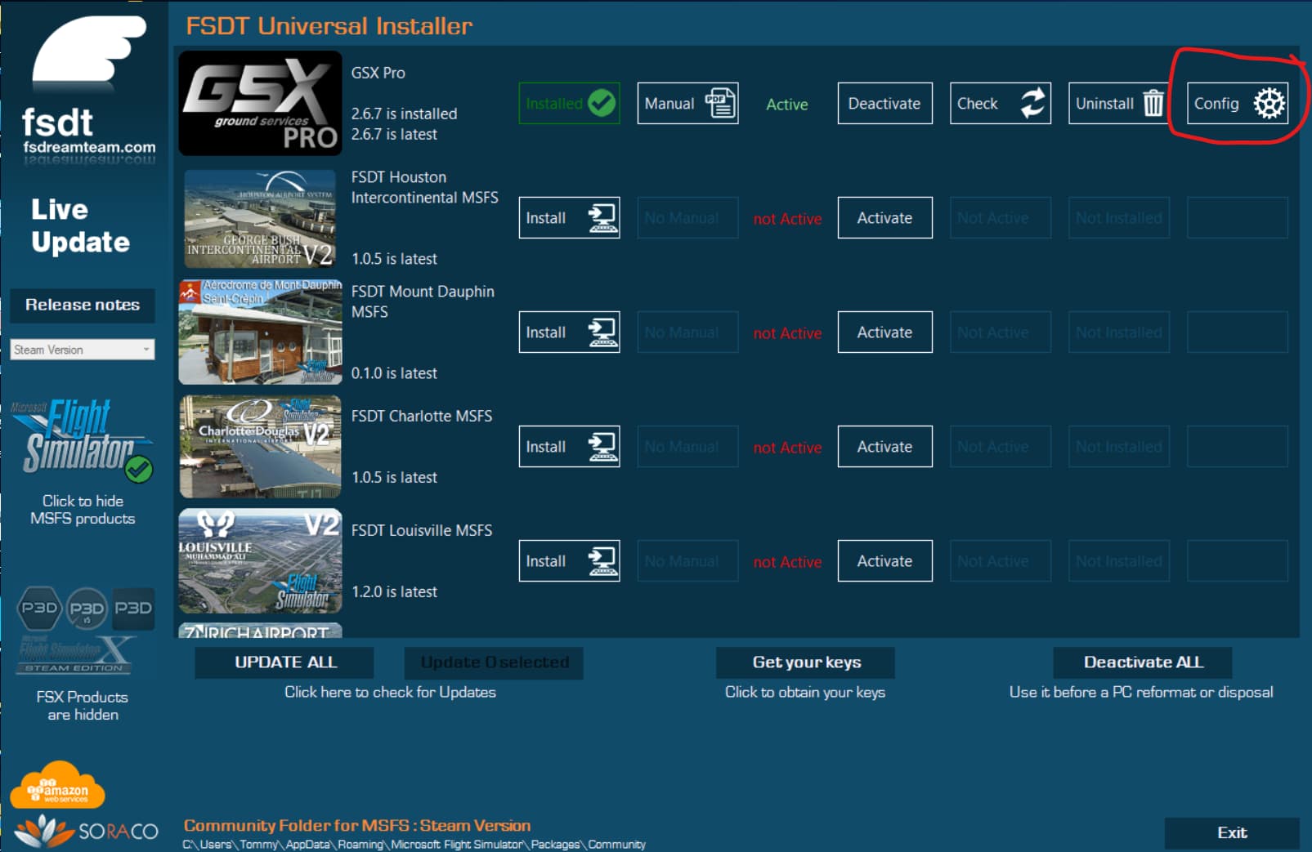Screen dimensions: 1312x852
Task: Click 'Click here to check for Updates' text
Action: pyautogui.click(x=390, y=692)
